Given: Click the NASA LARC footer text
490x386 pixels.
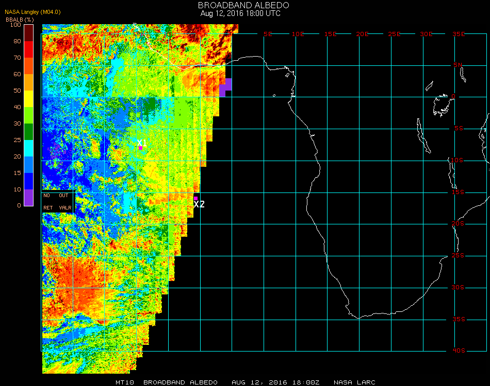Looking at the screenshot, I should pos(354,382).
